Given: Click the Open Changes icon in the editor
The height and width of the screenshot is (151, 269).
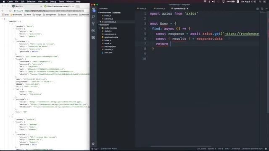Looking at the screenshot, I should [x=258, y=8].
